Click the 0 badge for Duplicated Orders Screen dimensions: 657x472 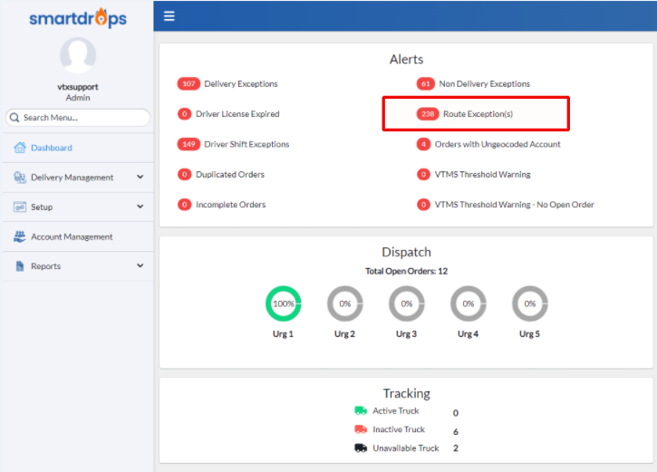pyautogui.click(x=184, y=174)
